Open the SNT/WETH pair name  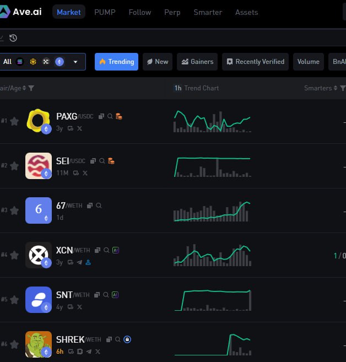coord(73,295)
